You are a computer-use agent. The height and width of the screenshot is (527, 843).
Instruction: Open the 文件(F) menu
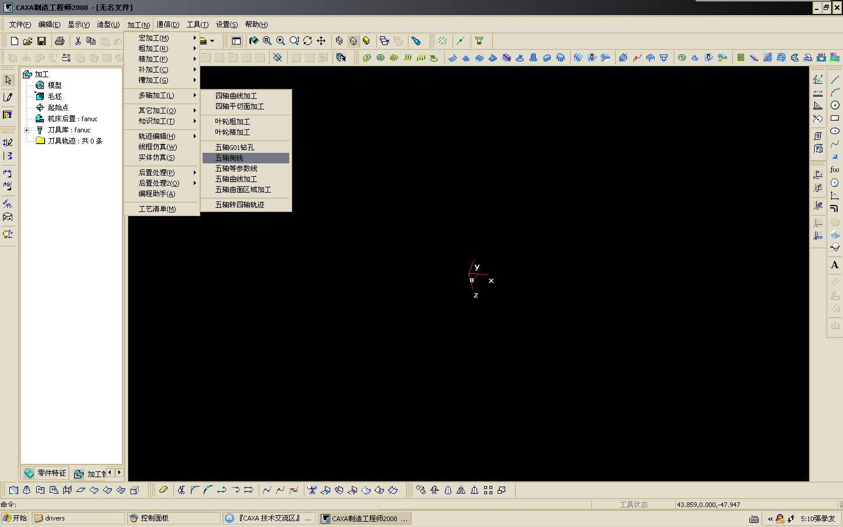(x=20, y=25)
